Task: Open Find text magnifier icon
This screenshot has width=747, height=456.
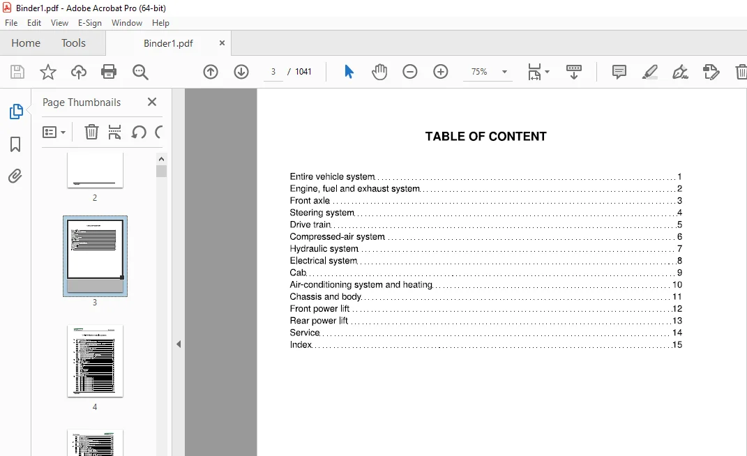Action: pyautogui.click(x=140, y=72)
